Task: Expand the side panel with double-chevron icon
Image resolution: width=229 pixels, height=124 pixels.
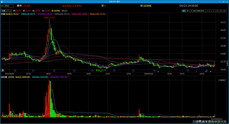Action: point(2,70)
